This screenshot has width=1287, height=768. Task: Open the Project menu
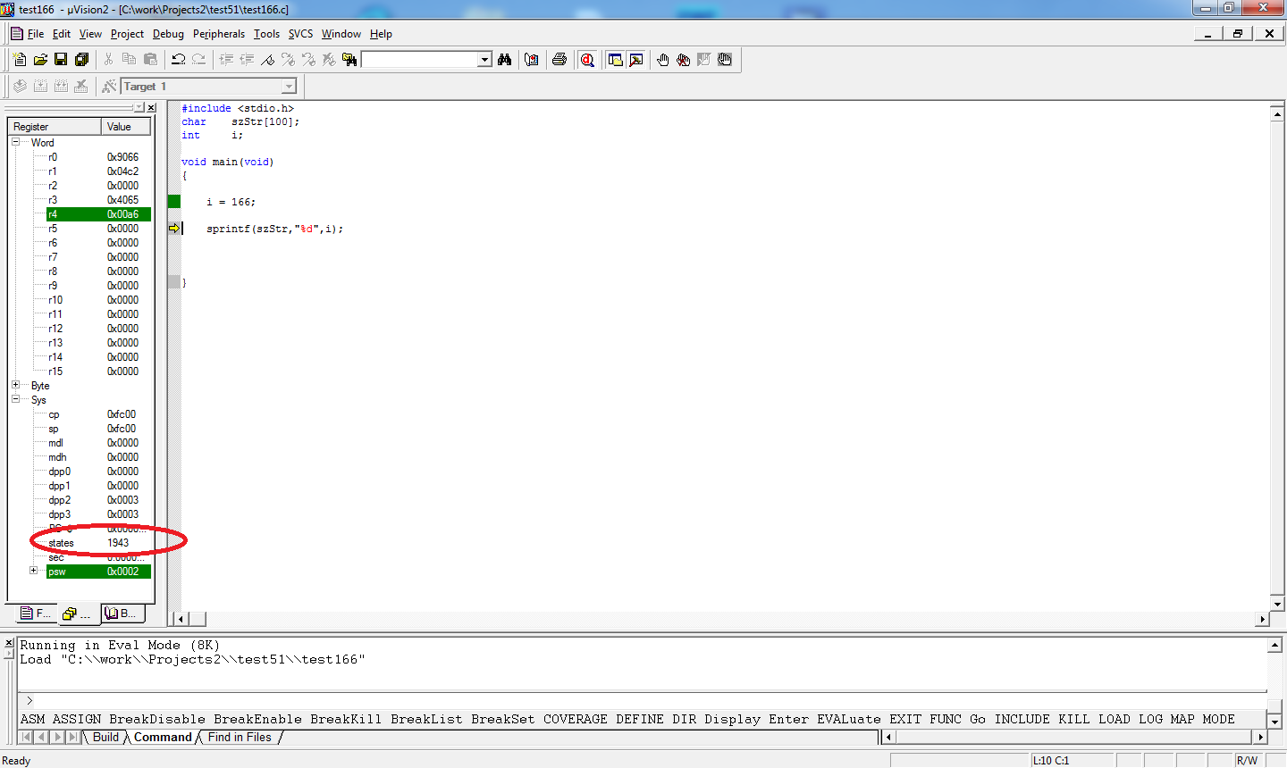point(127,34)
